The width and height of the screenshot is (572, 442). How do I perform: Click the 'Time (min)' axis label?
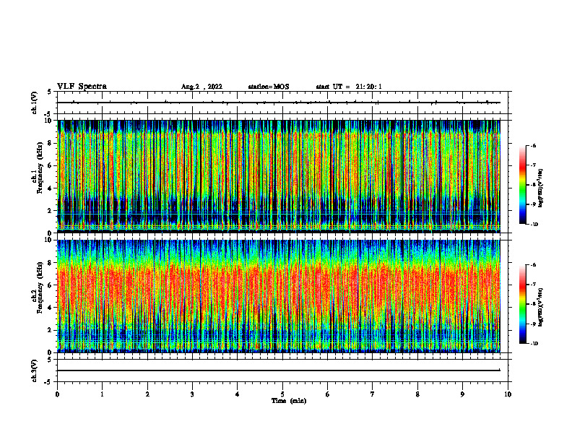coord(289,401)
